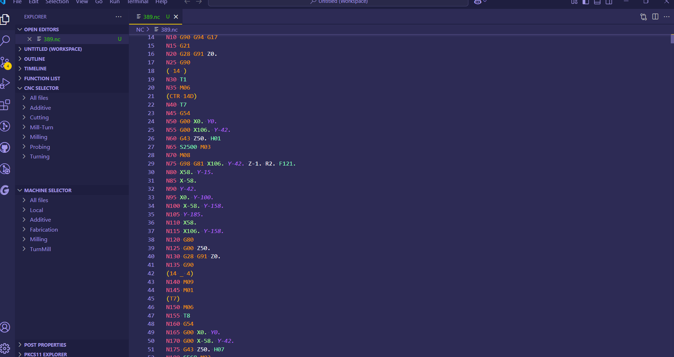This screenshot has width=674, height=357.
Task: Toggle the primary side bar layout button
Action: pyautogui.click(x=585, y=2)
